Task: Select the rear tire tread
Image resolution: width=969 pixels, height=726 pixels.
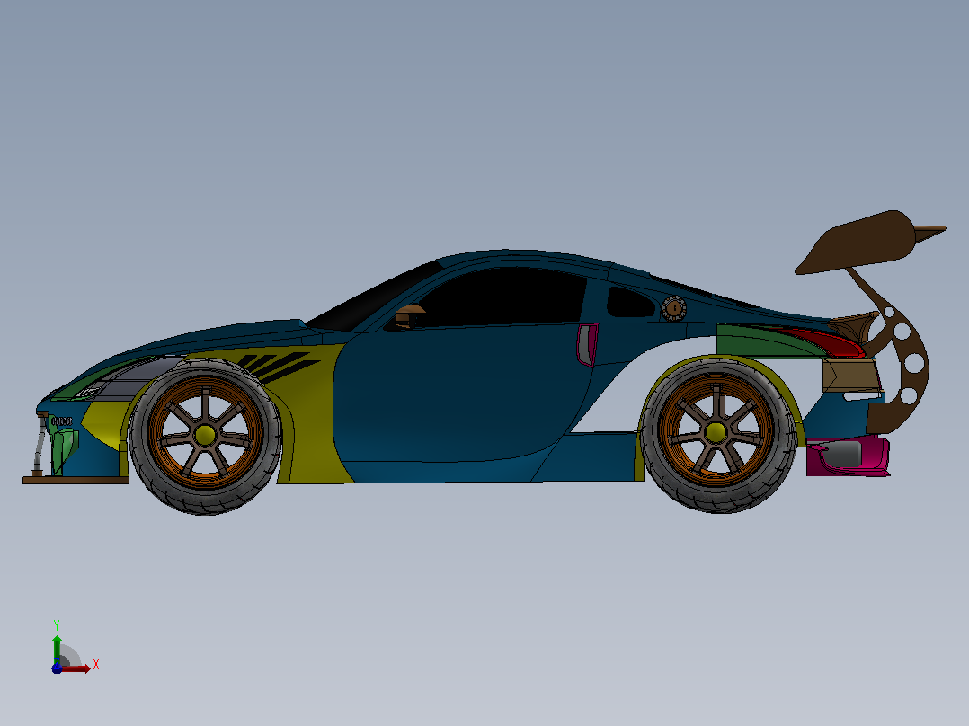Action: click(x=719, y=500)
